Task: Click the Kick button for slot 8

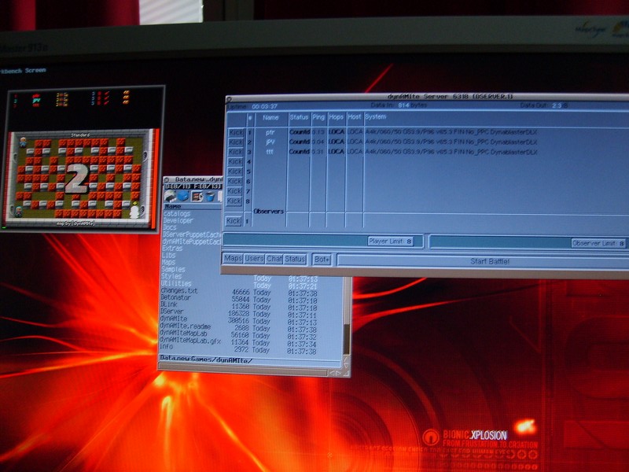Action: 234,201
